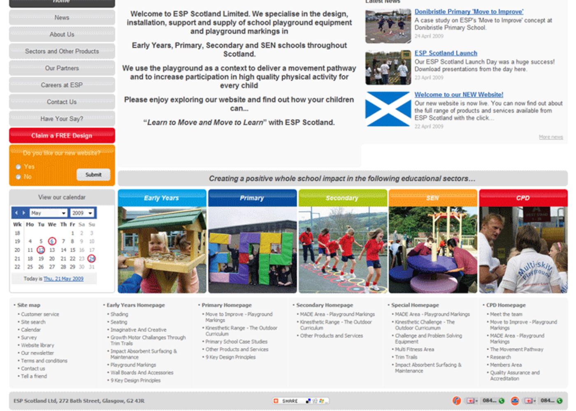Viewport: 576px width, 411px height.
Task: Click green call icon beside last phone number
Action: (560, 401)
